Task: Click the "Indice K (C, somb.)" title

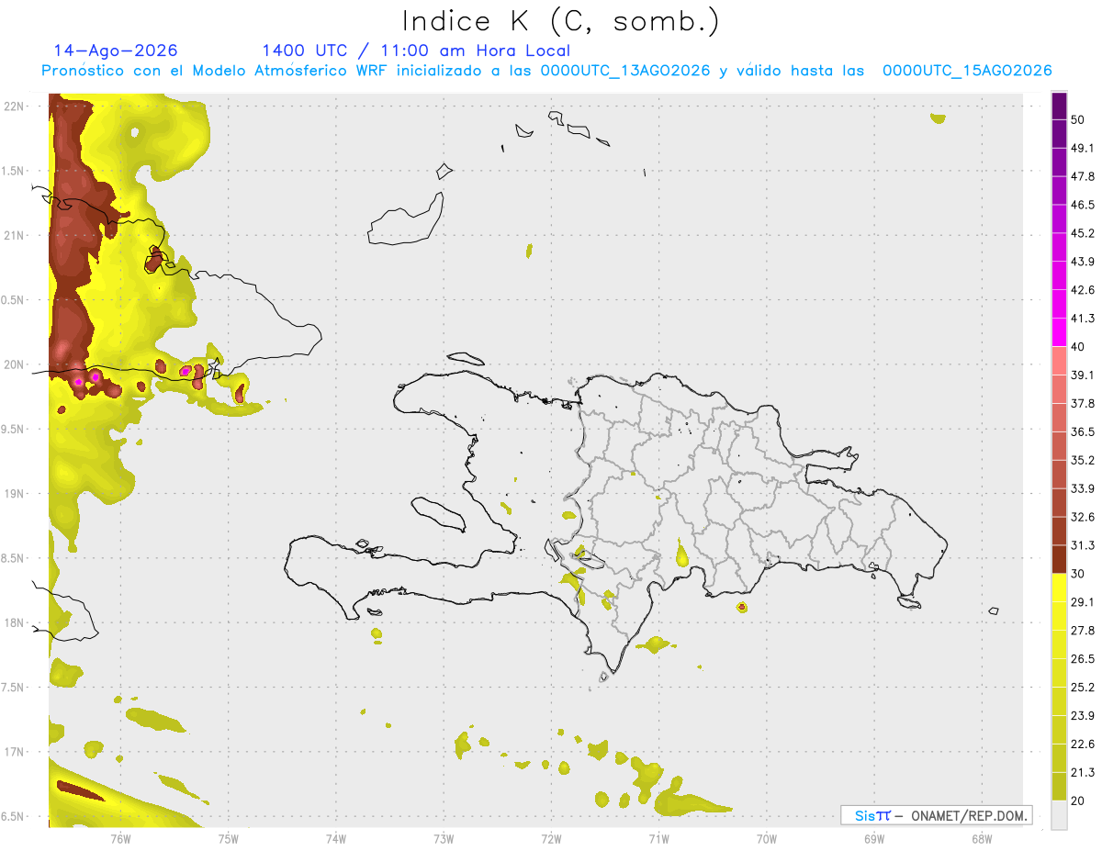Action: (x=560, y=21)
